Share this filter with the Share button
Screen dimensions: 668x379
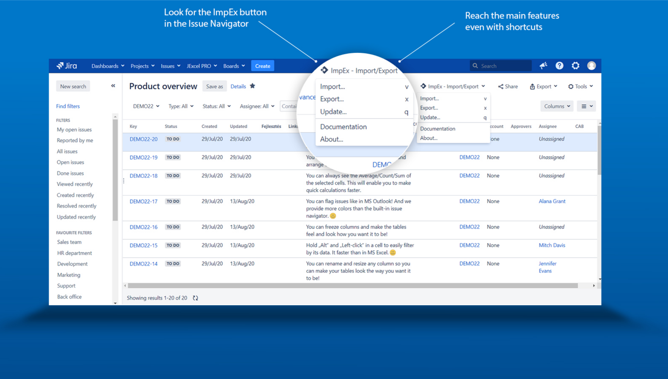[x=508, y=87]
